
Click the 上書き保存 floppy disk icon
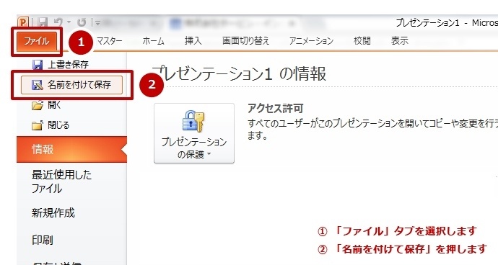[x=38, y=65]
